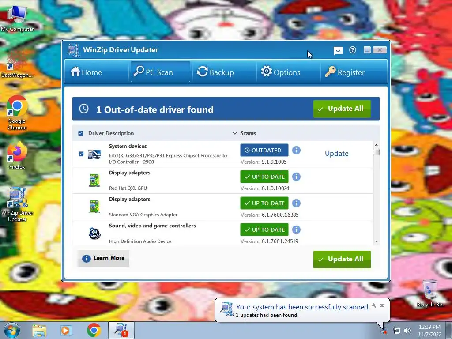Viewport: 452px width, 339px height.
Task: Click the successfully scanned notification text
Action: click(x=303, y=307)
